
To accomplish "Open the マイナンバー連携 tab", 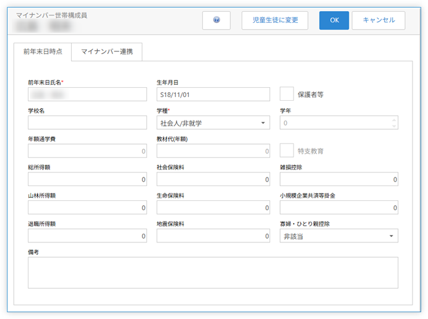I will tap(107, 51).
